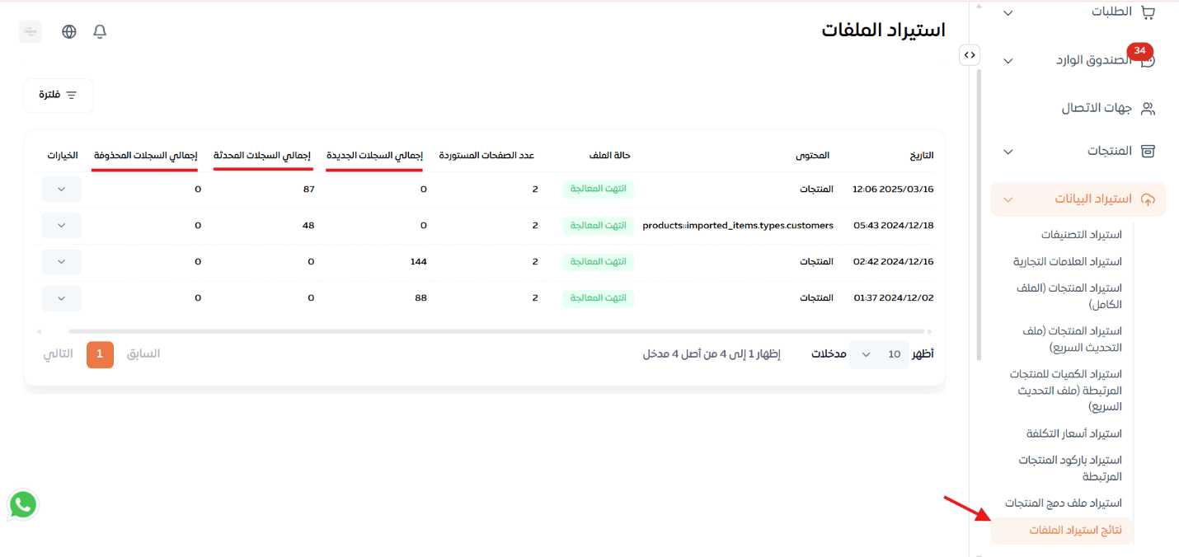
Task: Open استيراد باركود المنتجات المرتبطة item
Action: (1070, 468)
